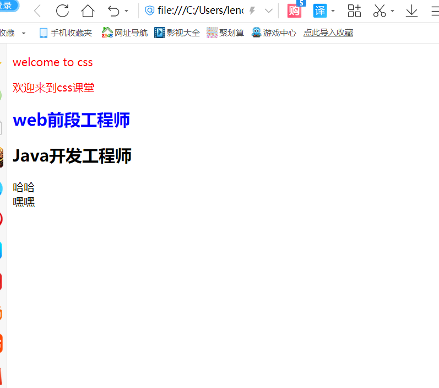Click the site security shield icon
The width and height of the screenshot is (439, 388).
click(x=150, y=10)
